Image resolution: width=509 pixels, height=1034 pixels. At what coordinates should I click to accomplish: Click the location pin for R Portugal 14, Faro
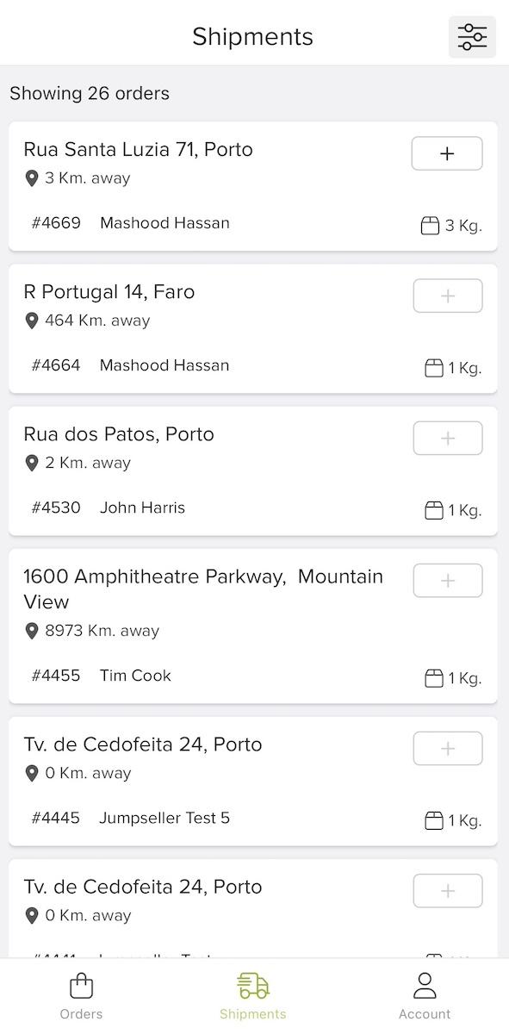coord(32,320)
